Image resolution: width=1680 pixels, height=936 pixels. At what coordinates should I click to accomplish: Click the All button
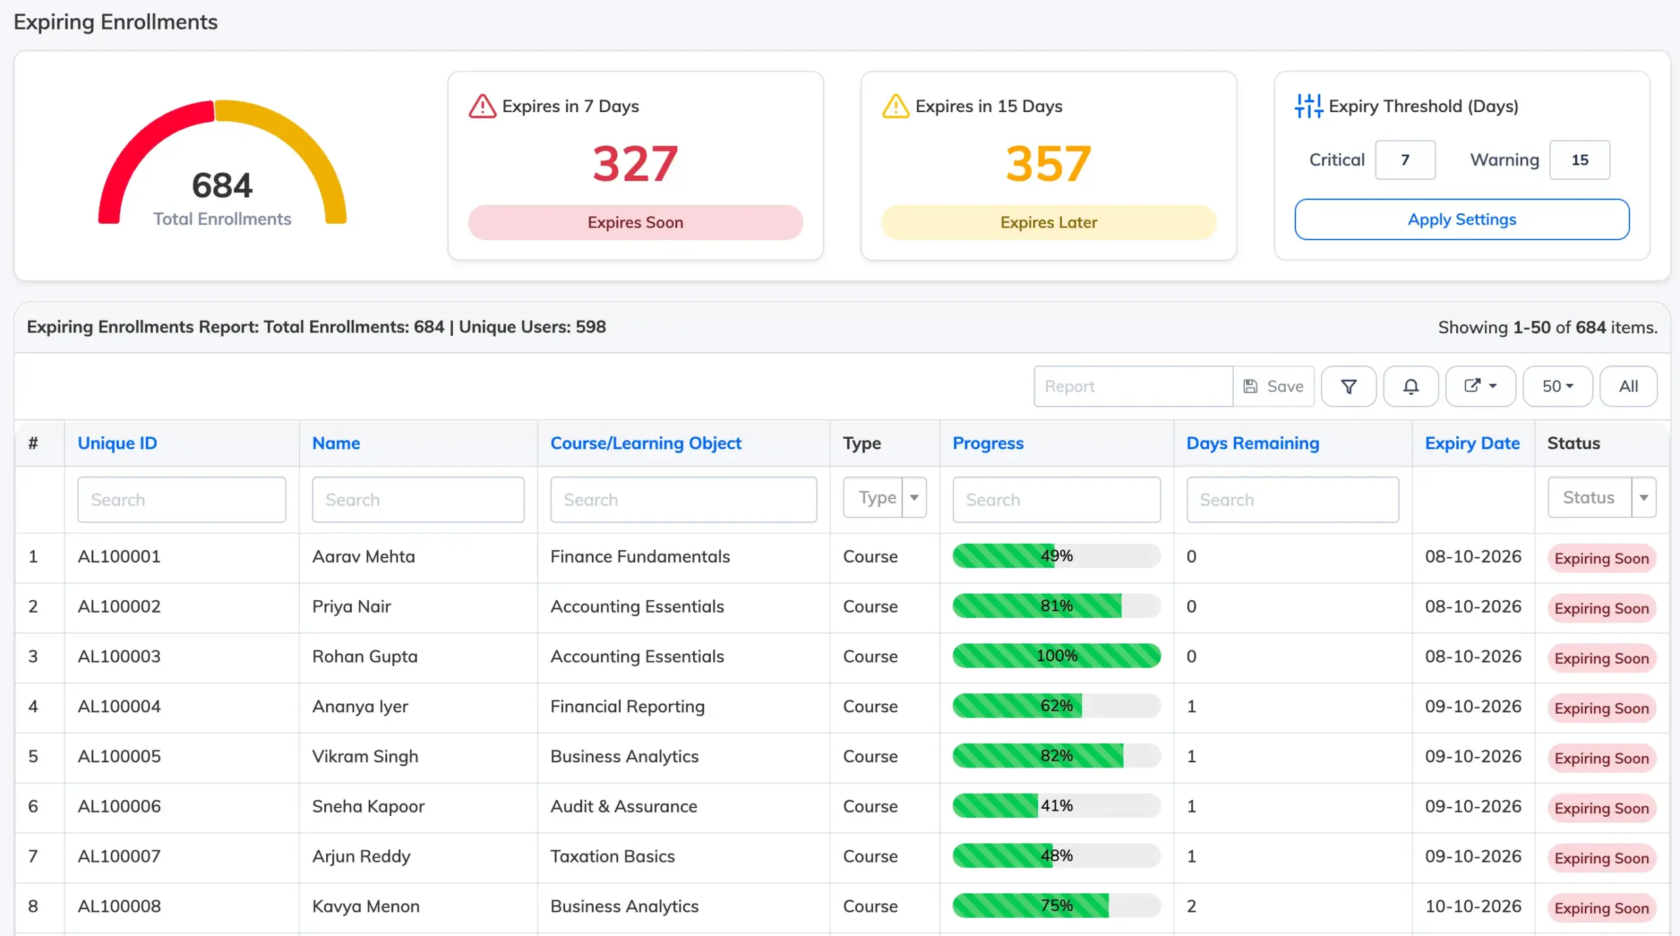[1628, 386]
